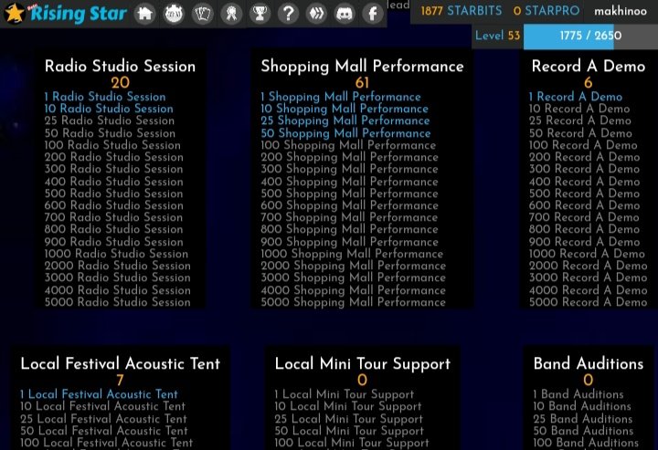
Task: Click the Level 53 label
Action: [497, 36]
